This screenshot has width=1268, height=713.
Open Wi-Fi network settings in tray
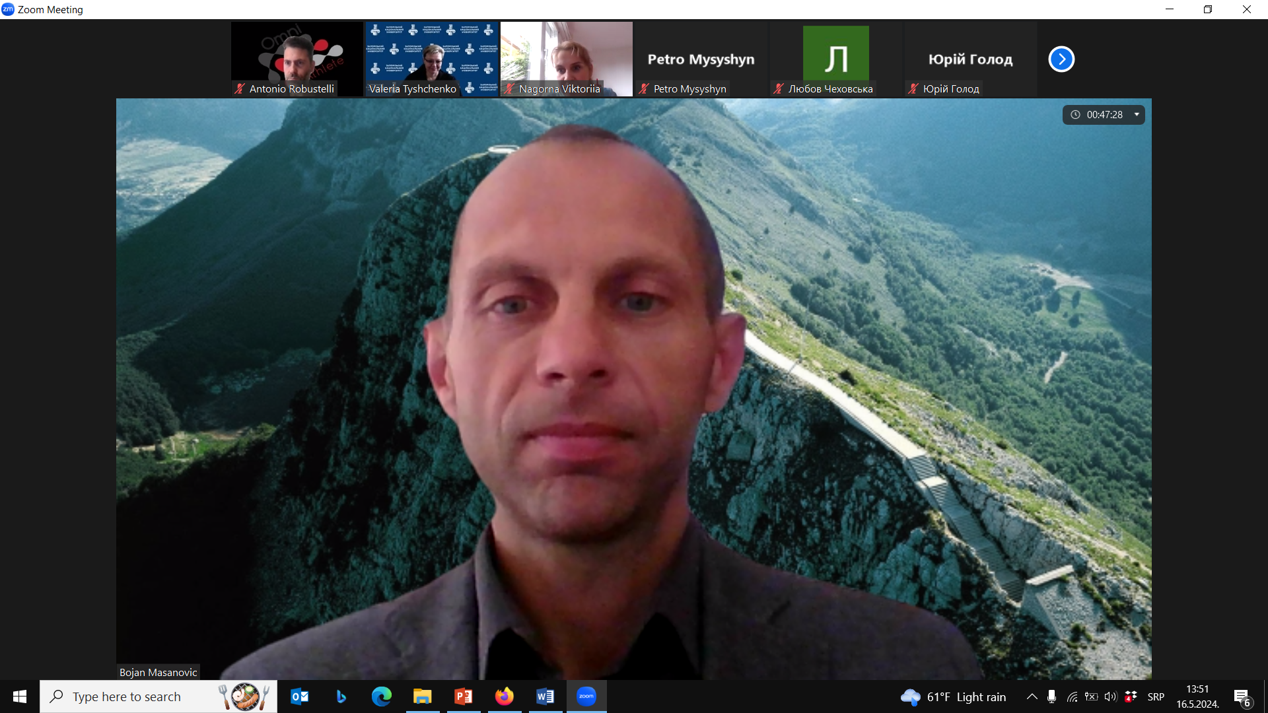click(x=1072, y=696)
